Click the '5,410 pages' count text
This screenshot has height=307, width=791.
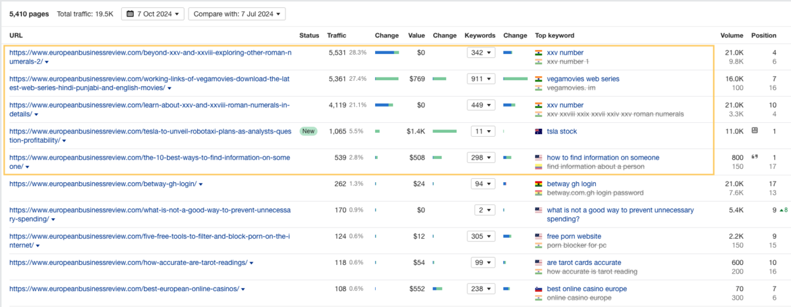click(28, 14)
